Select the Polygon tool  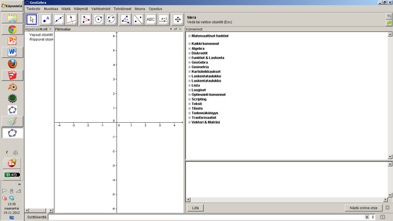pyautogui.click(x=85, y=20)
